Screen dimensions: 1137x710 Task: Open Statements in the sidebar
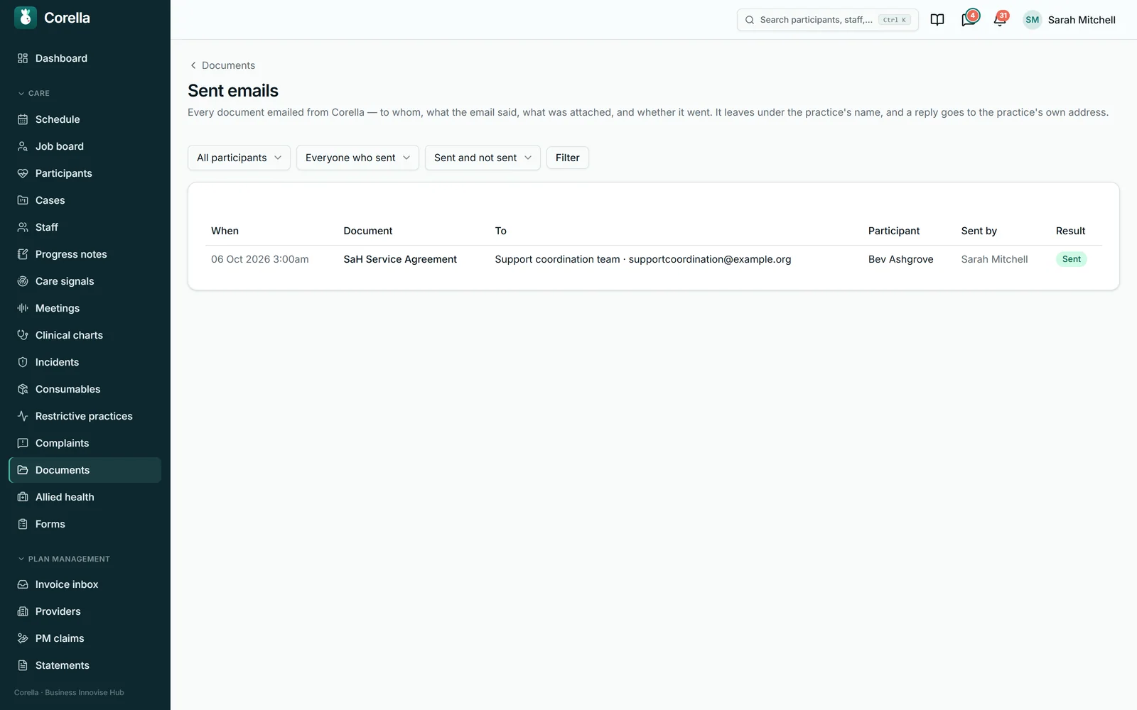pyautogui.click(x=85, y=665)
